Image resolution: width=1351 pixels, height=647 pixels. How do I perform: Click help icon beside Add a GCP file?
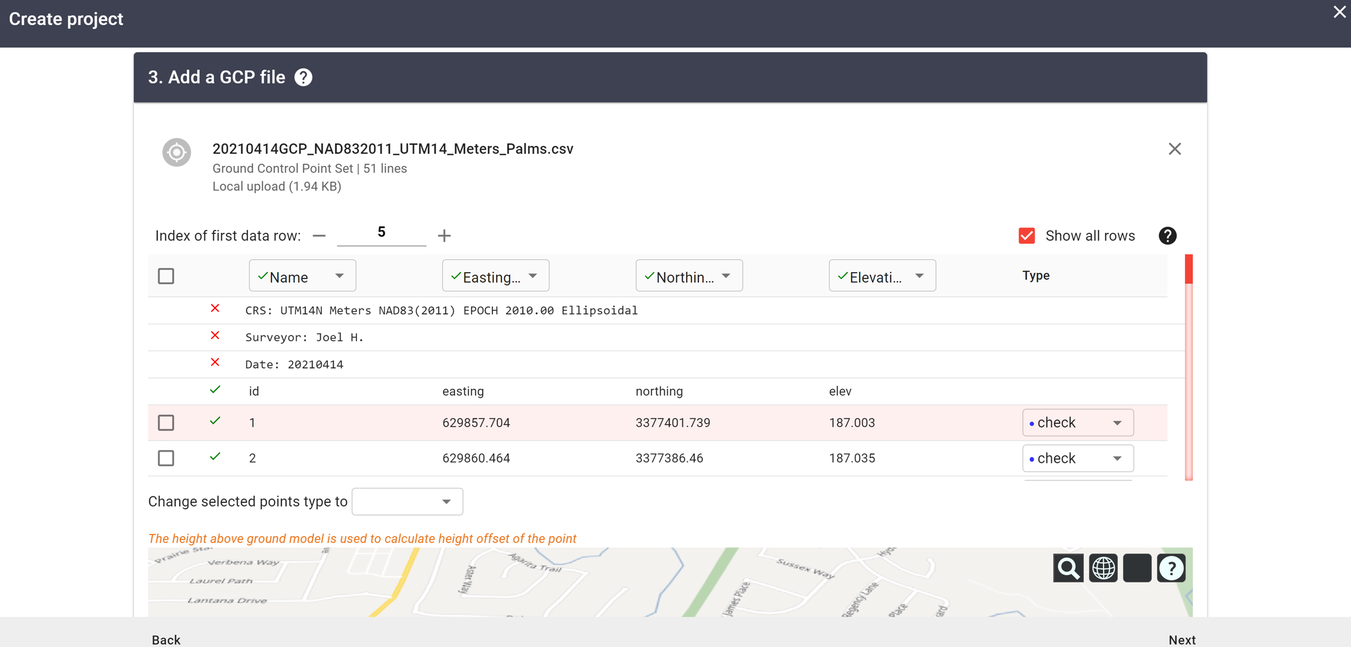click(303, 77)
